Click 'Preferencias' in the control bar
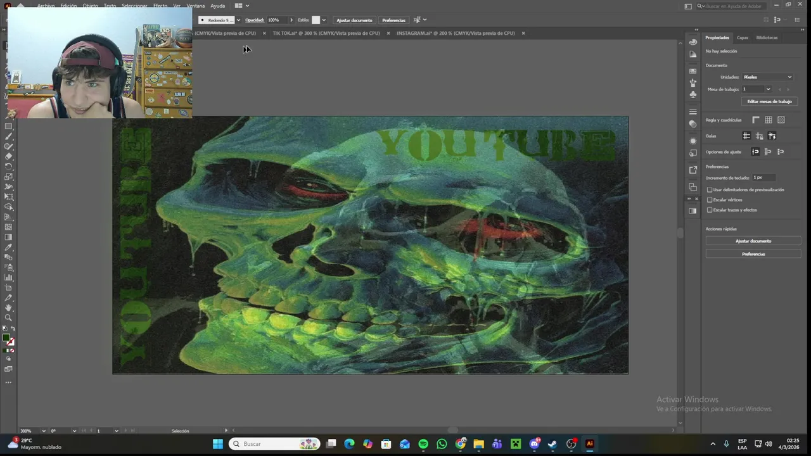The height and width of the screenshot is (456, 811). pyautogui.click(x=393, y=20)
